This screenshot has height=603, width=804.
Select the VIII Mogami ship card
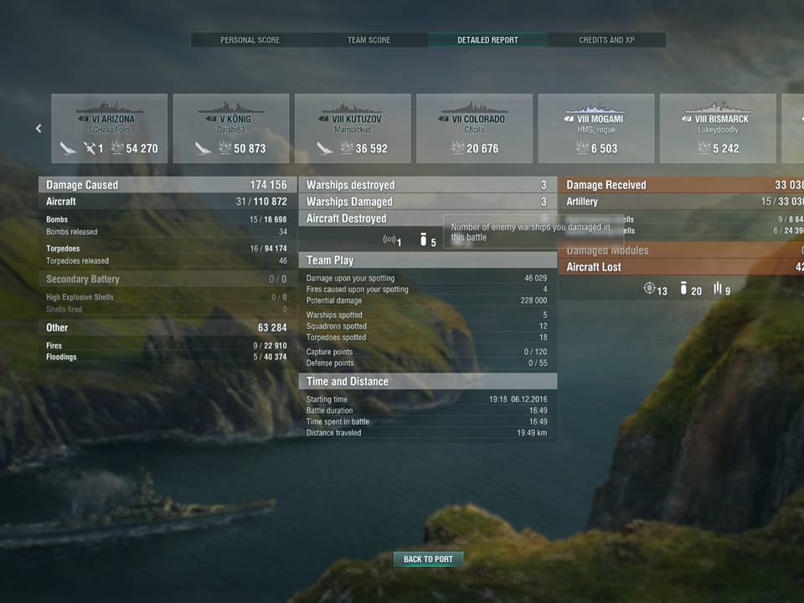pyautogui.click(x=596, y=128)
